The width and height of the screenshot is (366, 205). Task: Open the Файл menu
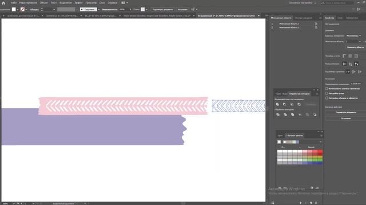coord(14,3)
